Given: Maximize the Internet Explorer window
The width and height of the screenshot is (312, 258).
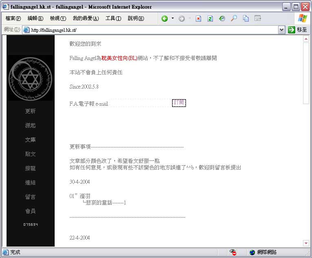Looking at the screenshot, I should pyautogui.click(x=296, y=7).
